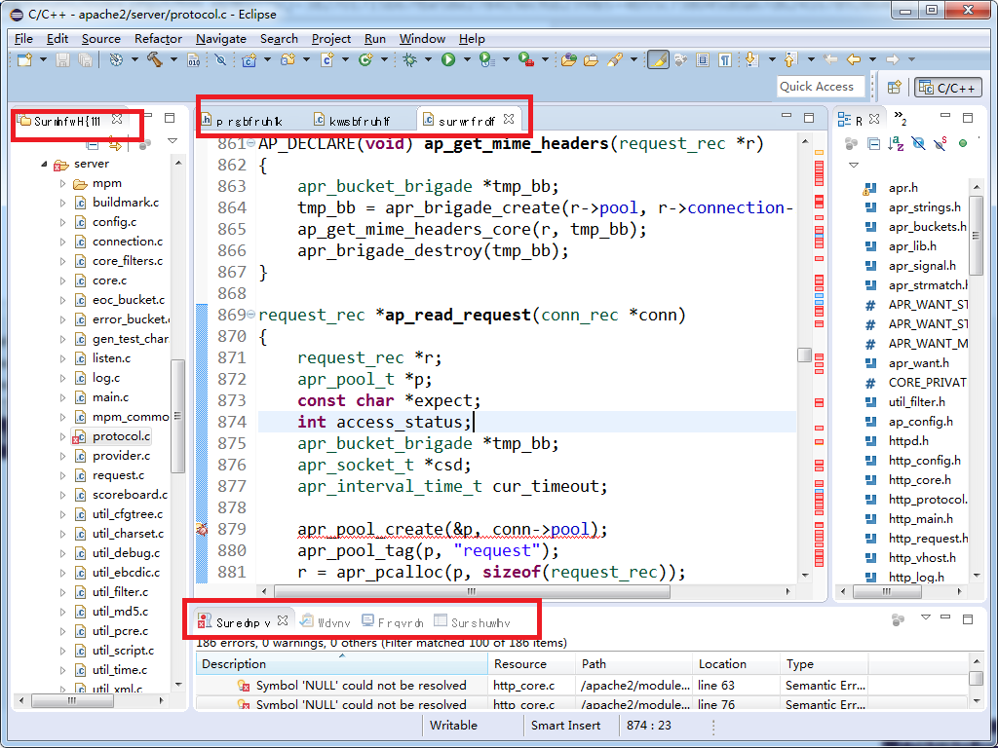This screenshot has width=998, height=748.
Task: Toggle alphabetical Sort in Outline
Action: click(x=897, y=144)
